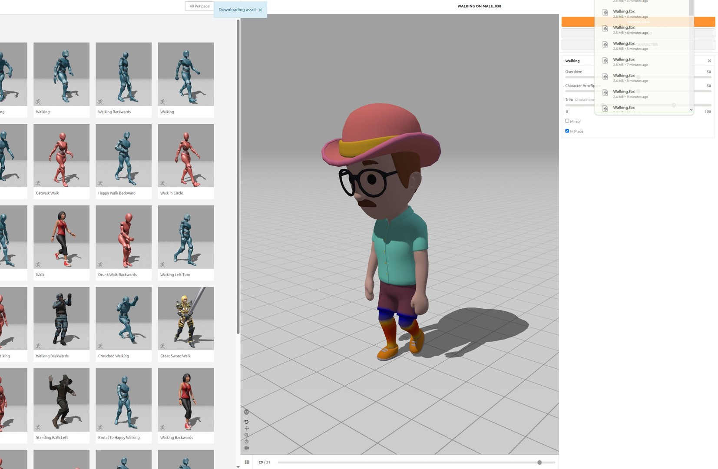Screen dimensions: 718x469
Task: Click scroll-down arrow below the animation list
Action: pyautogui.click(x=238, y=467)
